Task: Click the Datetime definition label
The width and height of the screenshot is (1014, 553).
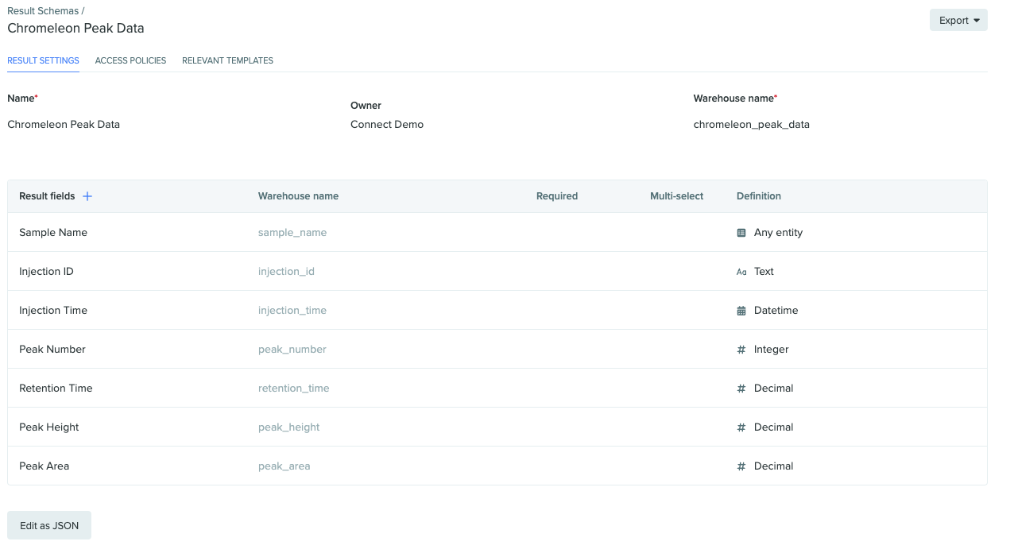Action: [x=776, y=311]
